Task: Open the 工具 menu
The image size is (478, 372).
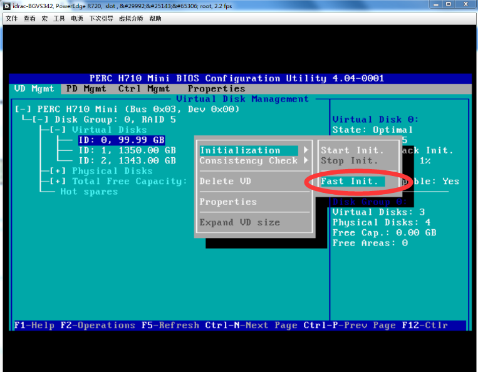Action: 59,19
